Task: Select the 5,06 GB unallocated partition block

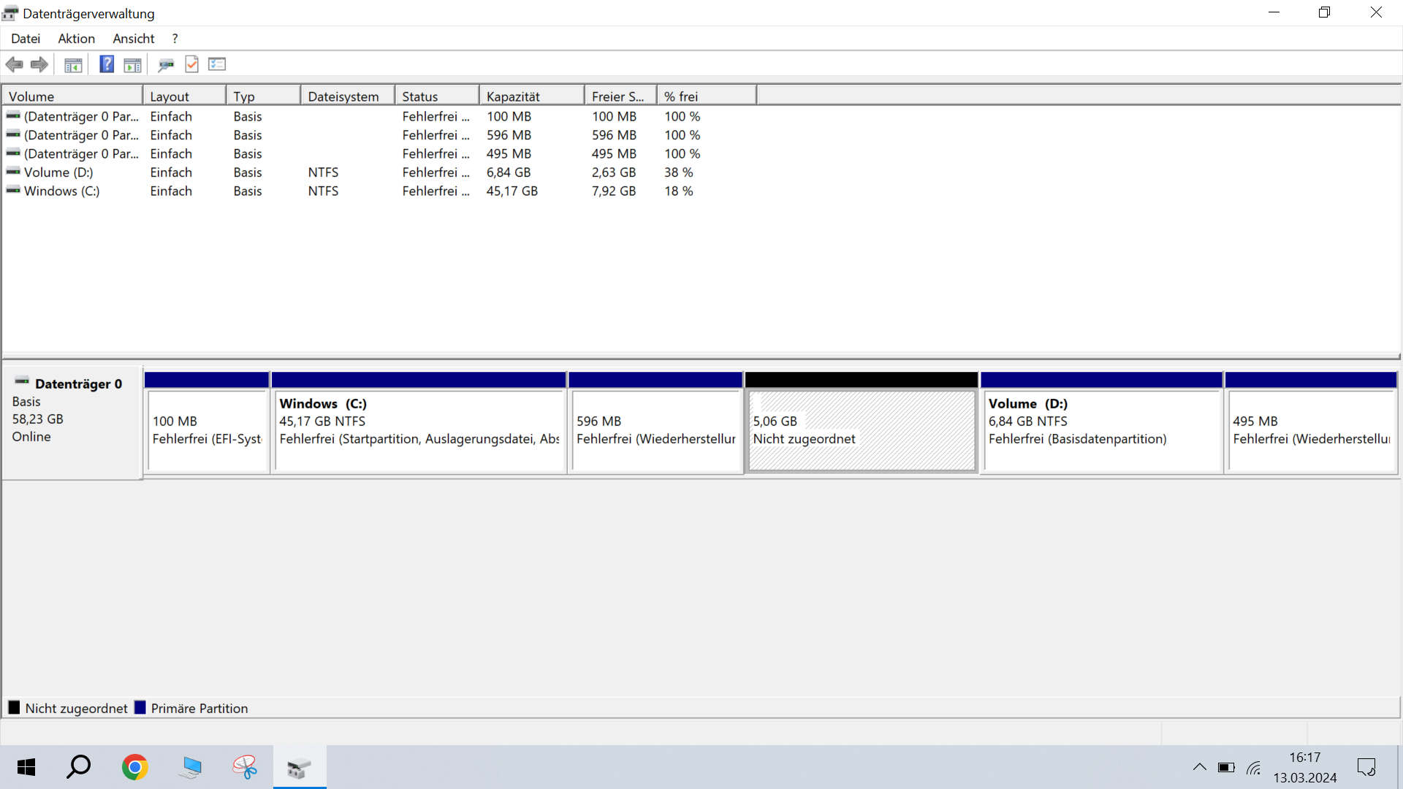Action: [x=862, y=431]
